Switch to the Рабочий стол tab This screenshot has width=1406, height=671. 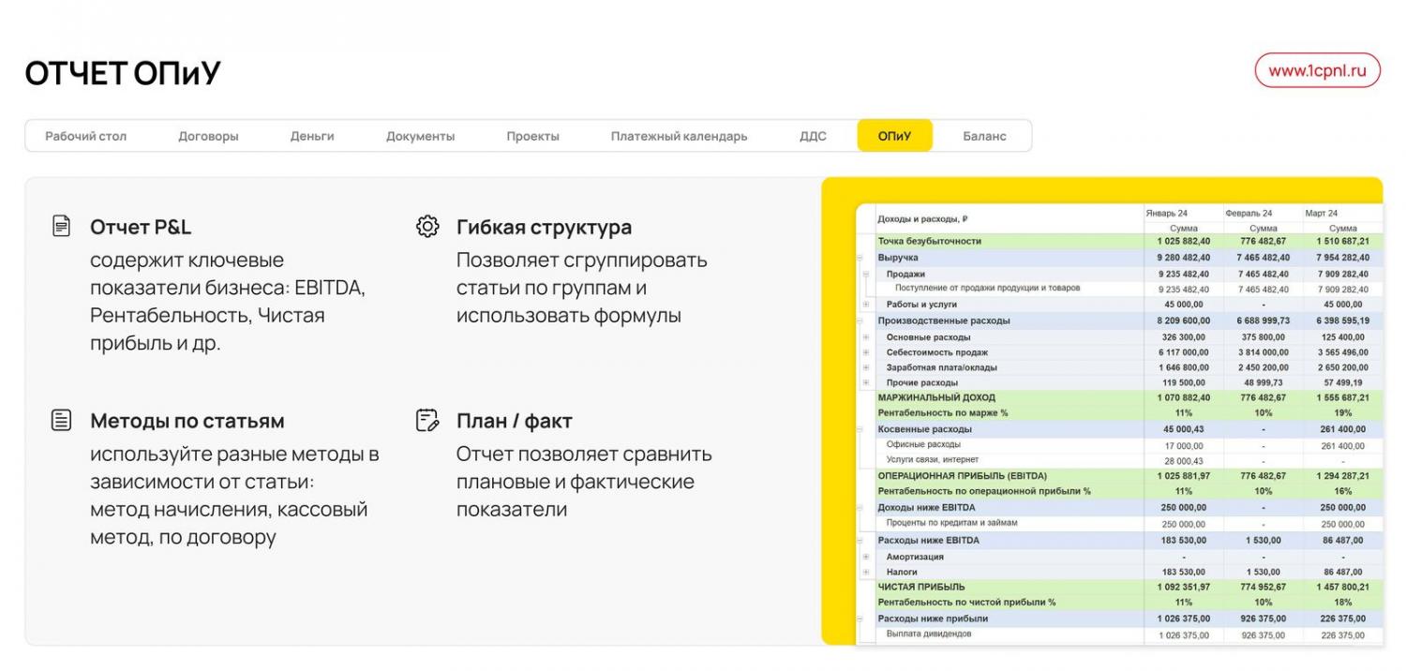click(85, 136)
